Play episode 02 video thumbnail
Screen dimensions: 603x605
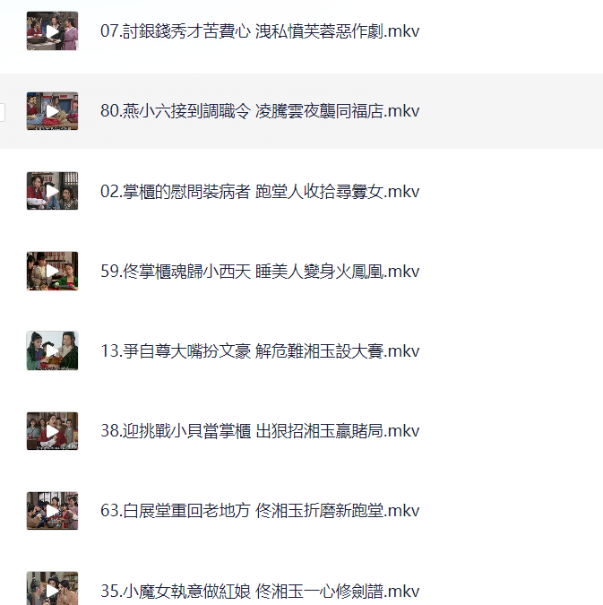[52, 191]
